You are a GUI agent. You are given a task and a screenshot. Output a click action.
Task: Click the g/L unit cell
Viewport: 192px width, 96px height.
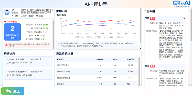[x=115, y=84]
